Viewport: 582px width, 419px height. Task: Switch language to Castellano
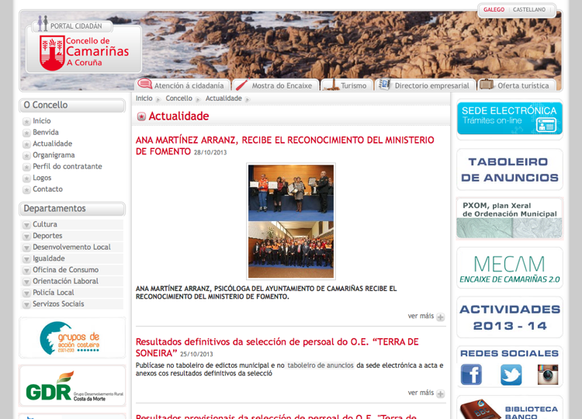click(529, 9)
